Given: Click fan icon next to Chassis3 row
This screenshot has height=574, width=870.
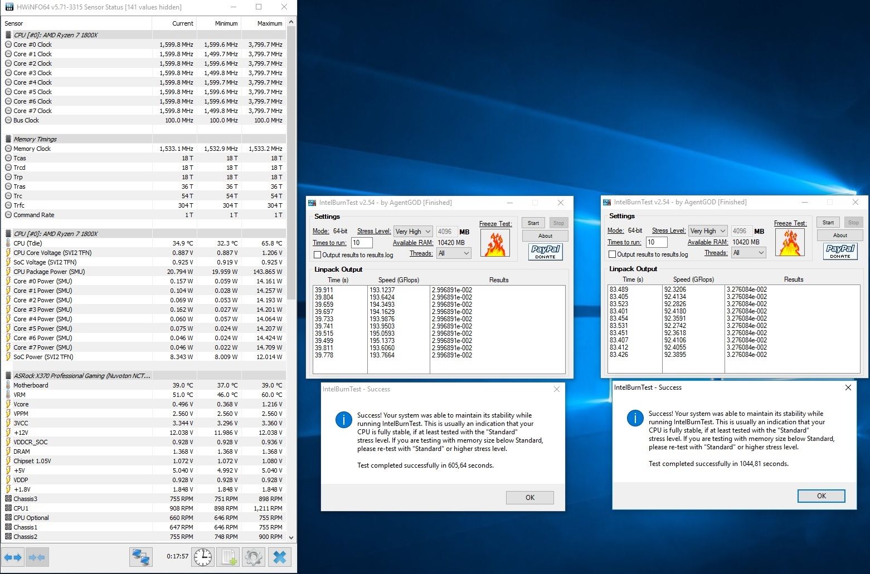Looking at the screenshot, I should click(x=8, y=499).
